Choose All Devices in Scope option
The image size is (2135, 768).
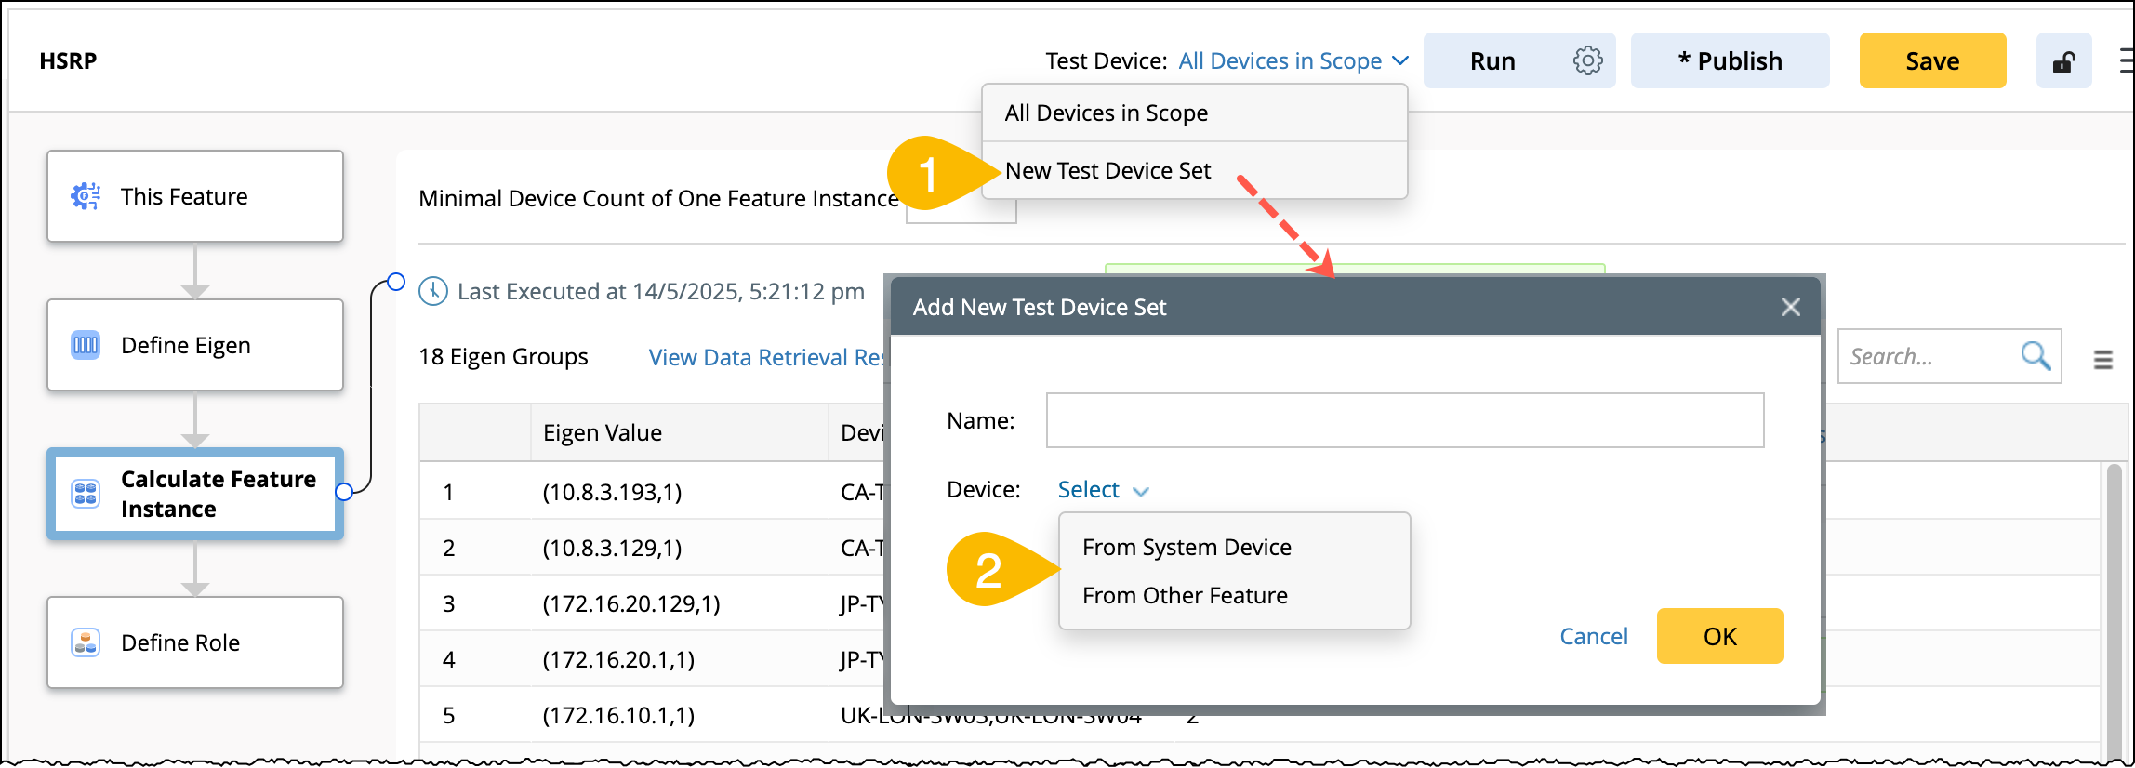(x=1106, y=113)
